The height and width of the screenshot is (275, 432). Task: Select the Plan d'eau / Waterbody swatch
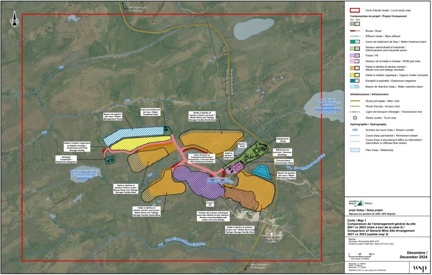(355, 150)
